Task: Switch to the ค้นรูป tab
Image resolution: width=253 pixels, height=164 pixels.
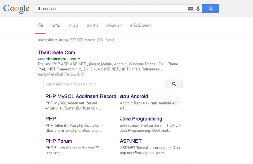Action: (x=73, y=25)
